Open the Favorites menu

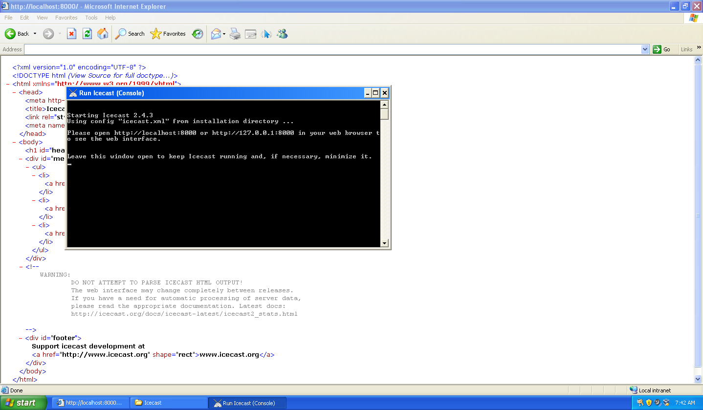66,18
